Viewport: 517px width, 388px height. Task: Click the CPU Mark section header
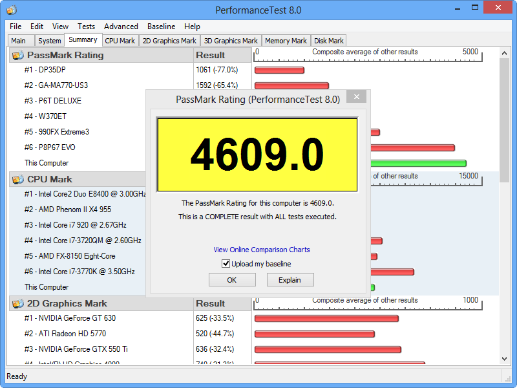click(78, 179)
